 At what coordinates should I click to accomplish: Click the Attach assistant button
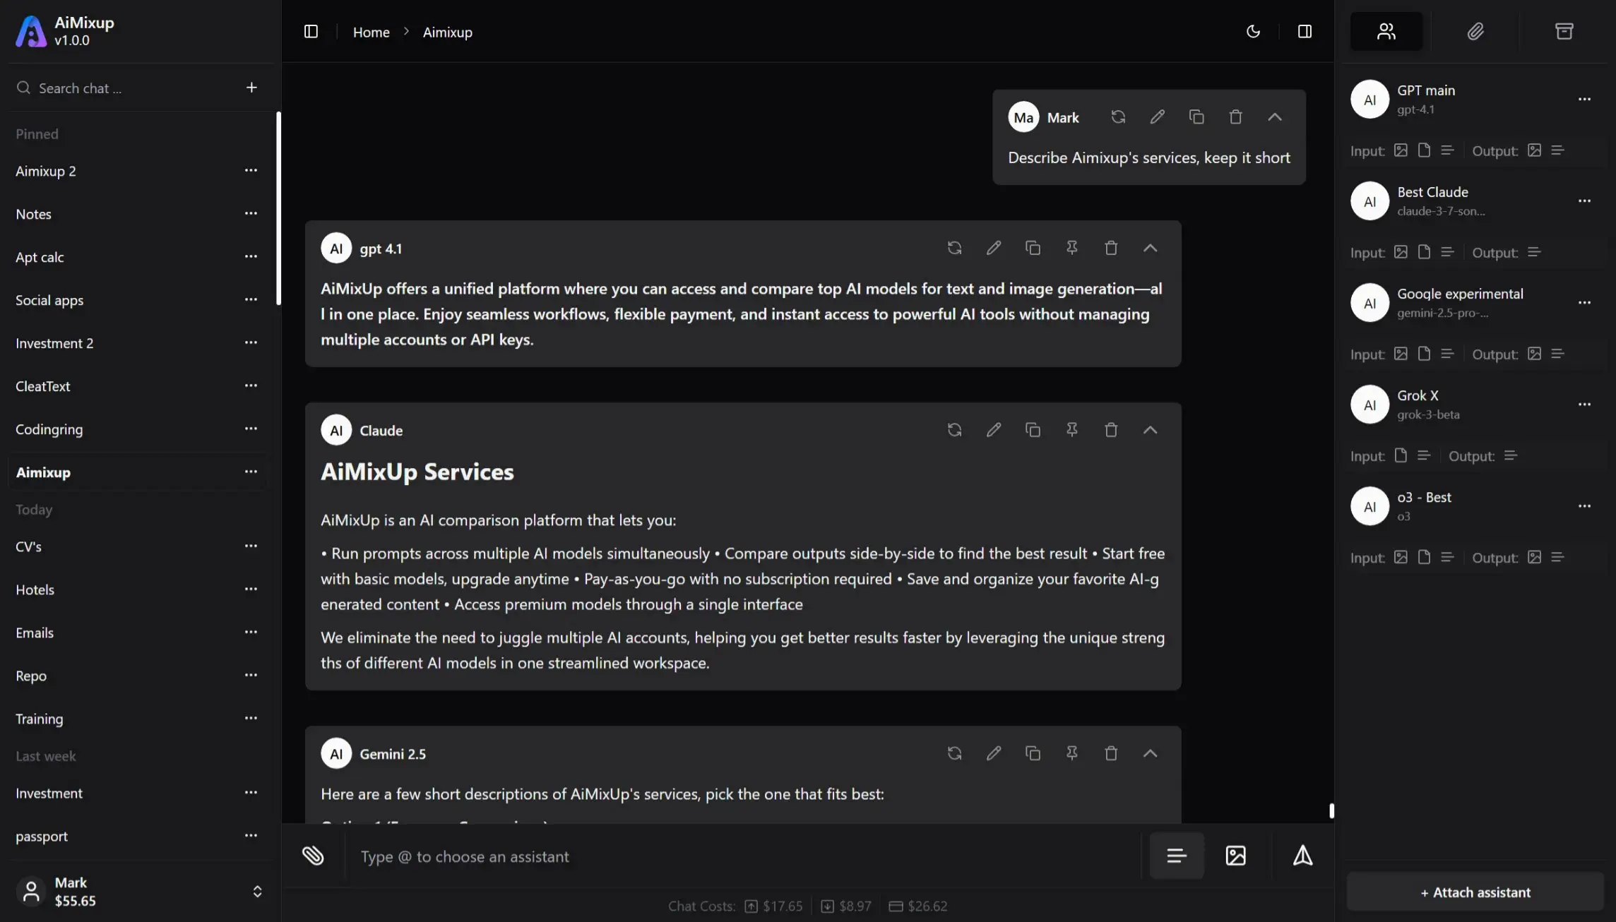tap(1475, 892)
